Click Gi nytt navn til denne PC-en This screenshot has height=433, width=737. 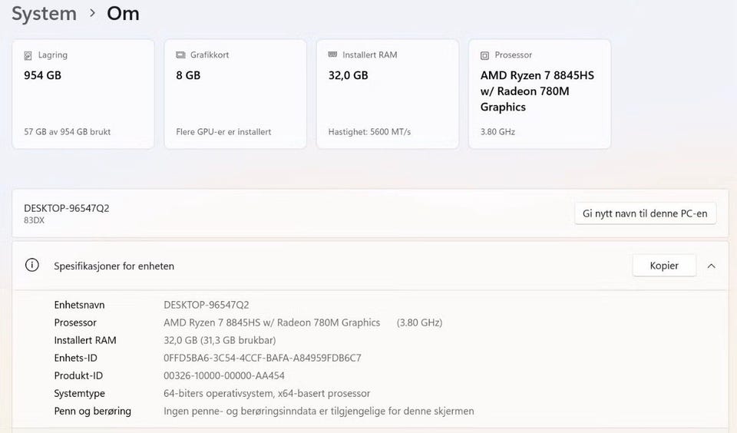pos(645,213)
